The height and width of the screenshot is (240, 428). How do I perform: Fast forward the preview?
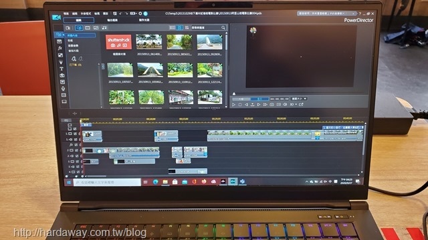pyautogui.click(x=265, y=105)
